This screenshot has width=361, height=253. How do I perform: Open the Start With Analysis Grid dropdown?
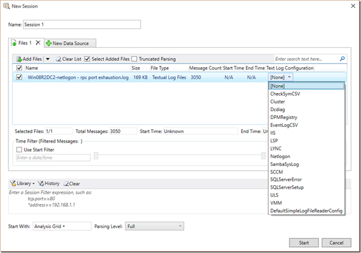point(62,226)
